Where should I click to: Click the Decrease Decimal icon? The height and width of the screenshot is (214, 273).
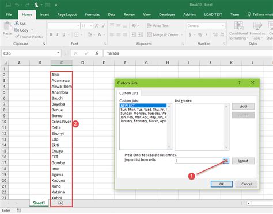pyautogui.click(x=222, y=34)
